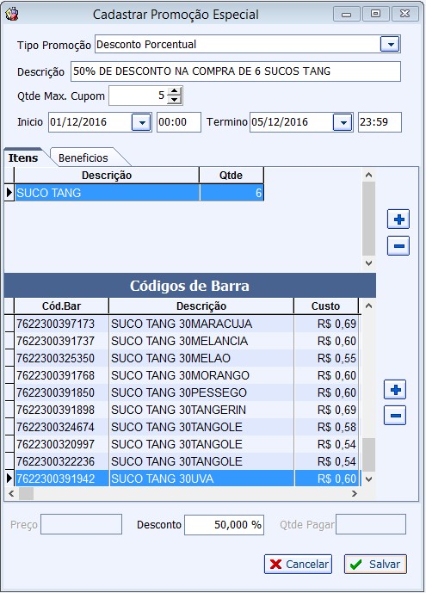Click the barcode list horizontal scrollbar thumb
This screenshot has height=593, width=426.
(x=26, y=493)
